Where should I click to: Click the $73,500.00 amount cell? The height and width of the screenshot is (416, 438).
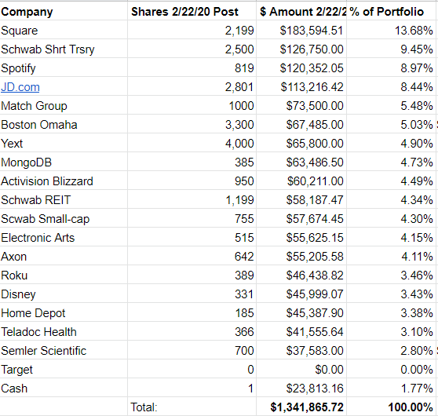(x=301, y=106)
